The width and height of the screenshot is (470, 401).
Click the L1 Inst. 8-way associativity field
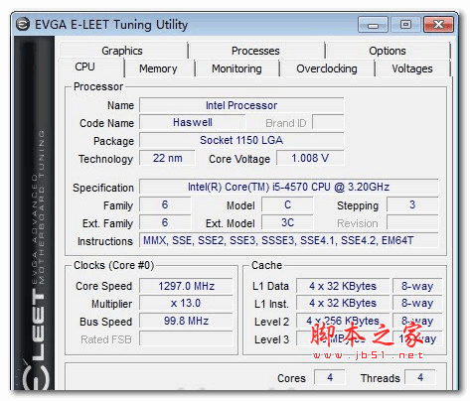[417, 304]
